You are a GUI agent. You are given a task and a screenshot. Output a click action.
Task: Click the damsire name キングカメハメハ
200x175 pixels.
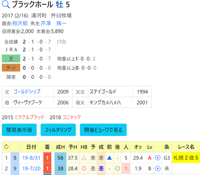point(105,103)
